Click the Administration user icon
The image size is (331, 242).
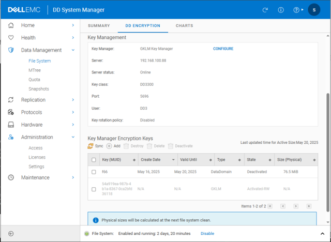coord(11,137)
